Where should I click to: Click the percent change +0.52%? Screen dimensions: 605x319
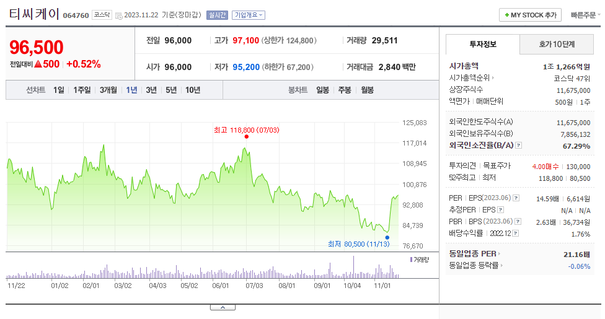[x=83, y=64]
